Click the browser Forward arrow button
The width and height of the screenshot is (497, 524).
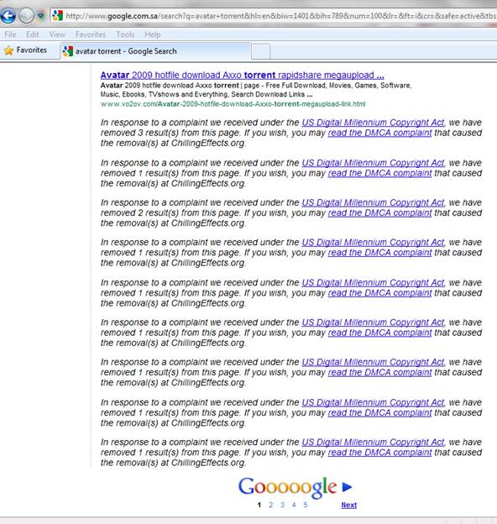(26, 16)
